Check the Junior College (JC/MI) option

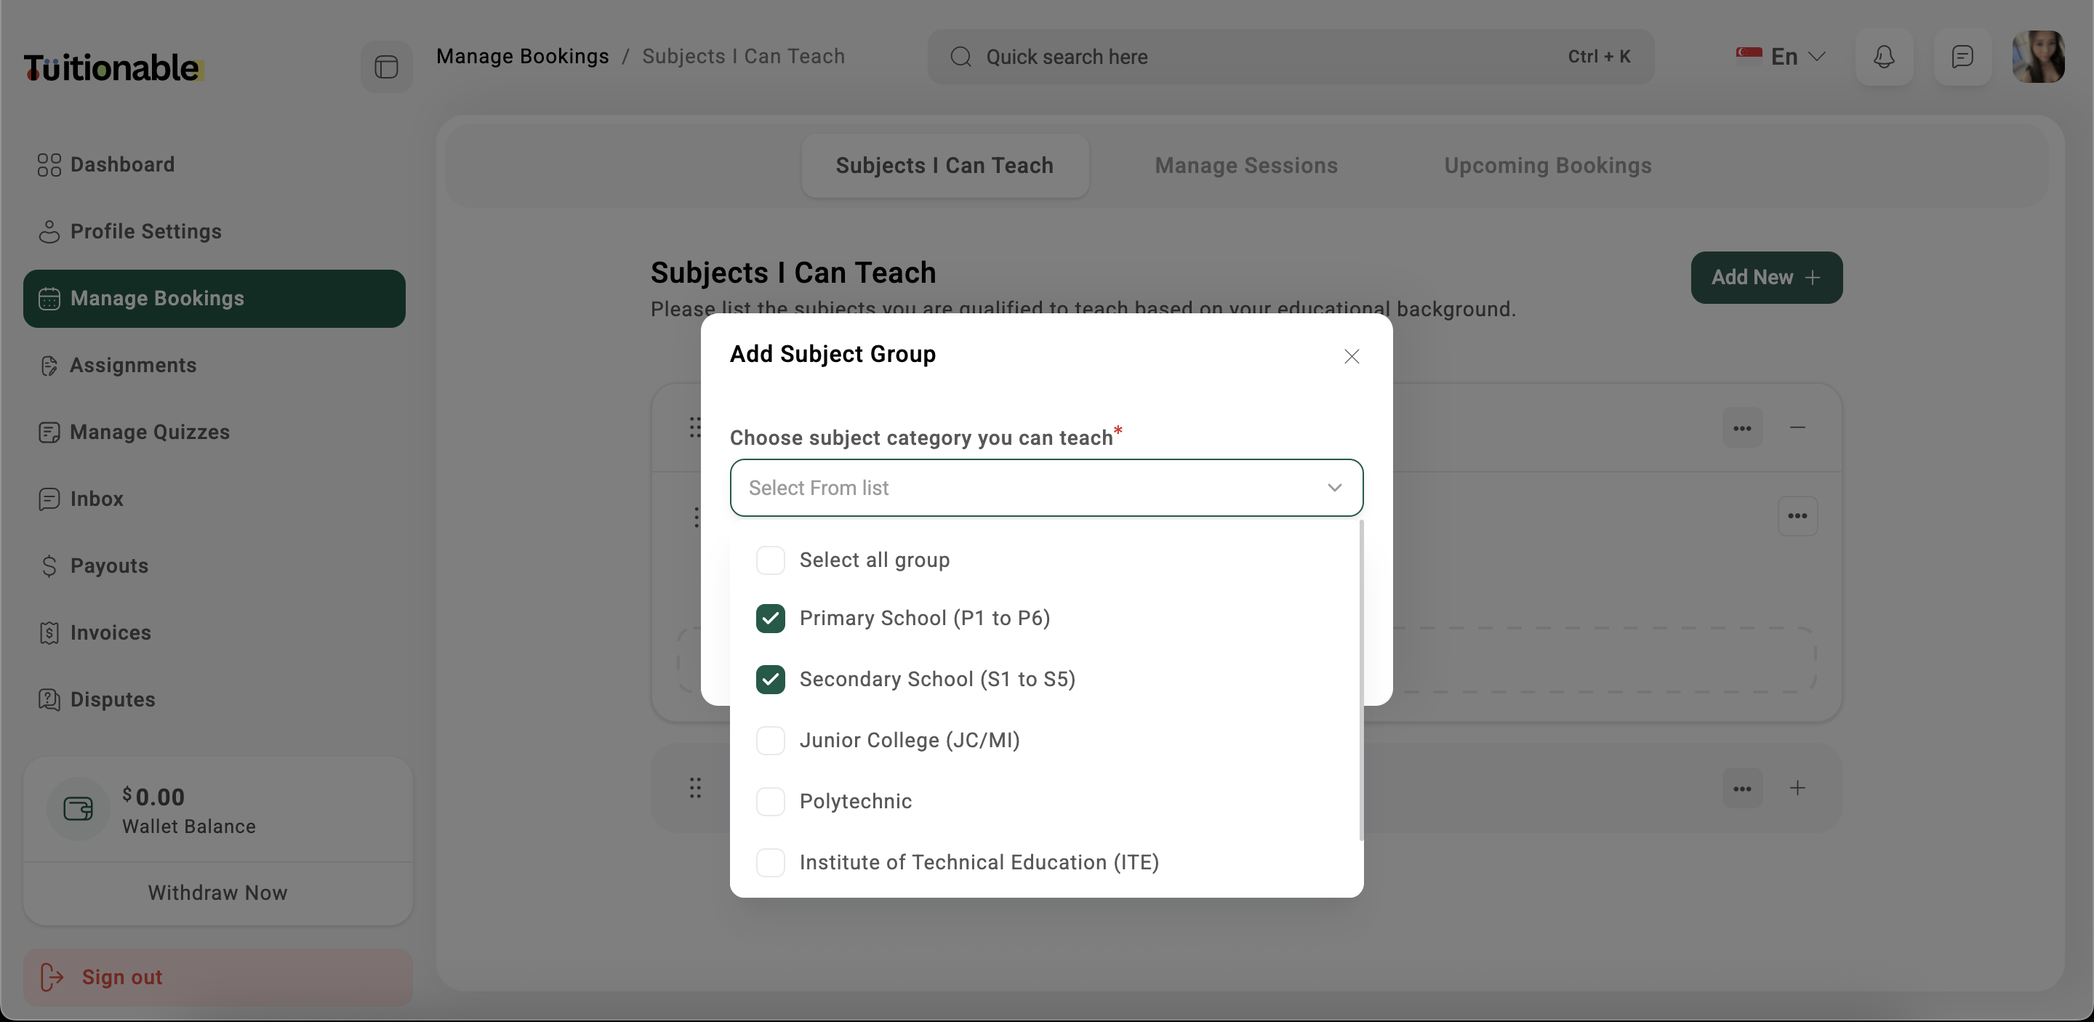point(770,740)
